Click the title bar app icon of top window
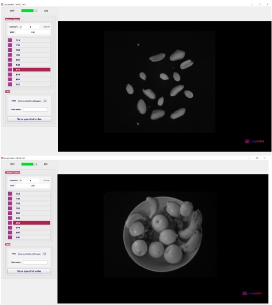 pos(2,4)
